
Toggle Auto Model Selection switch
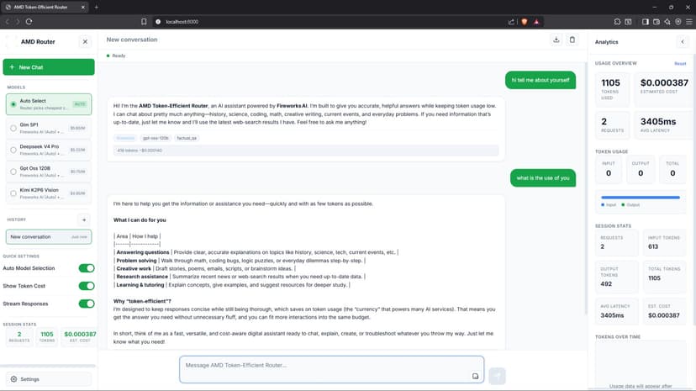coord(87,268)
